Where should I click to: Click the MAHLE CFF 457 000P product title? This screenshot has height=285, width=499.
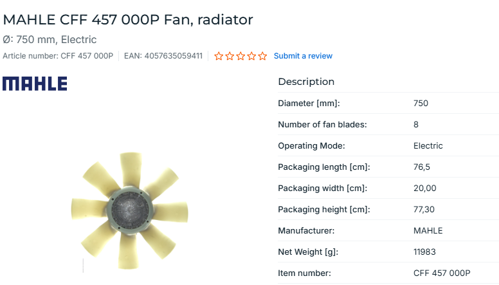point(128,19)
